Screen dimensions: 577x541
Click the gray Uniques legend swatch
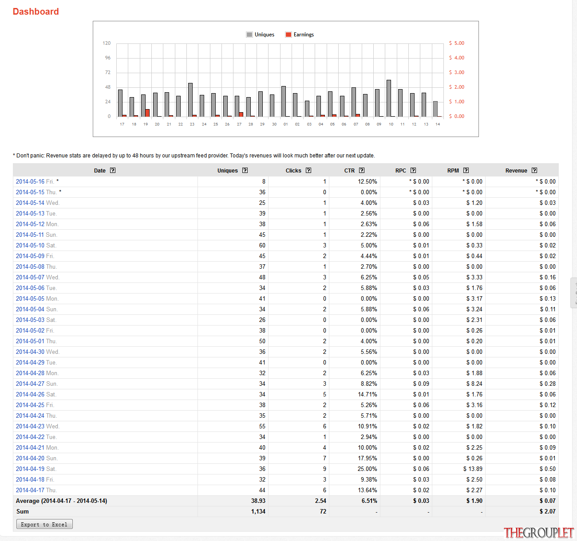249,35
